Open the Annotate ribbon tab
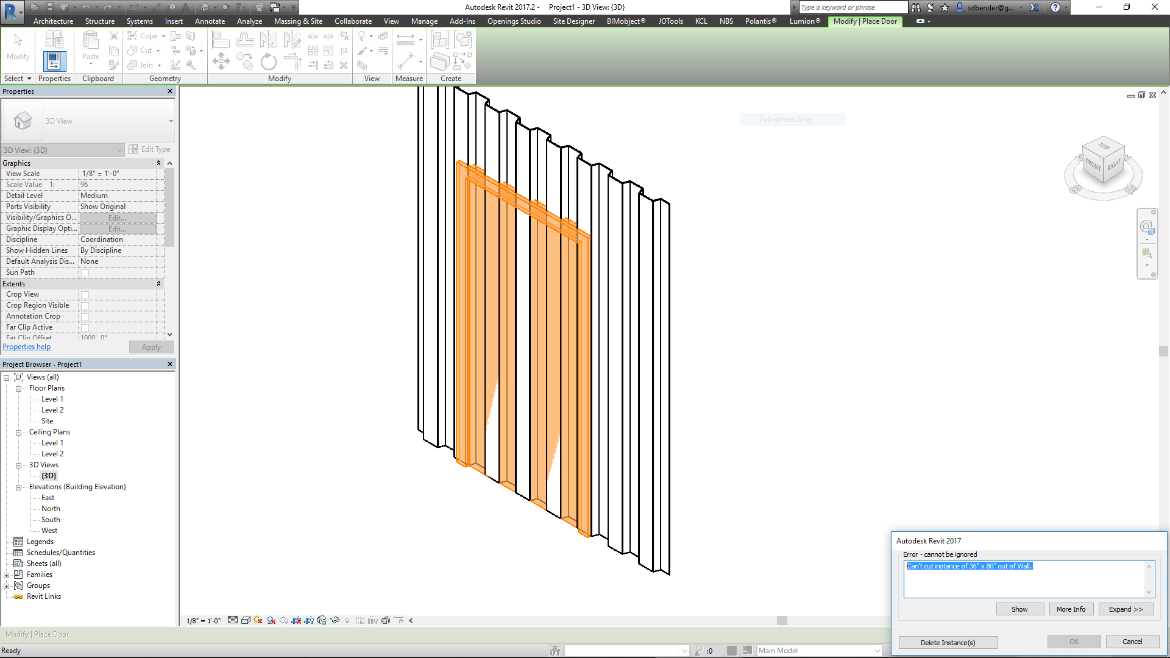The height and width of the screenshot is (658, 1170). [x=210, y=21]
